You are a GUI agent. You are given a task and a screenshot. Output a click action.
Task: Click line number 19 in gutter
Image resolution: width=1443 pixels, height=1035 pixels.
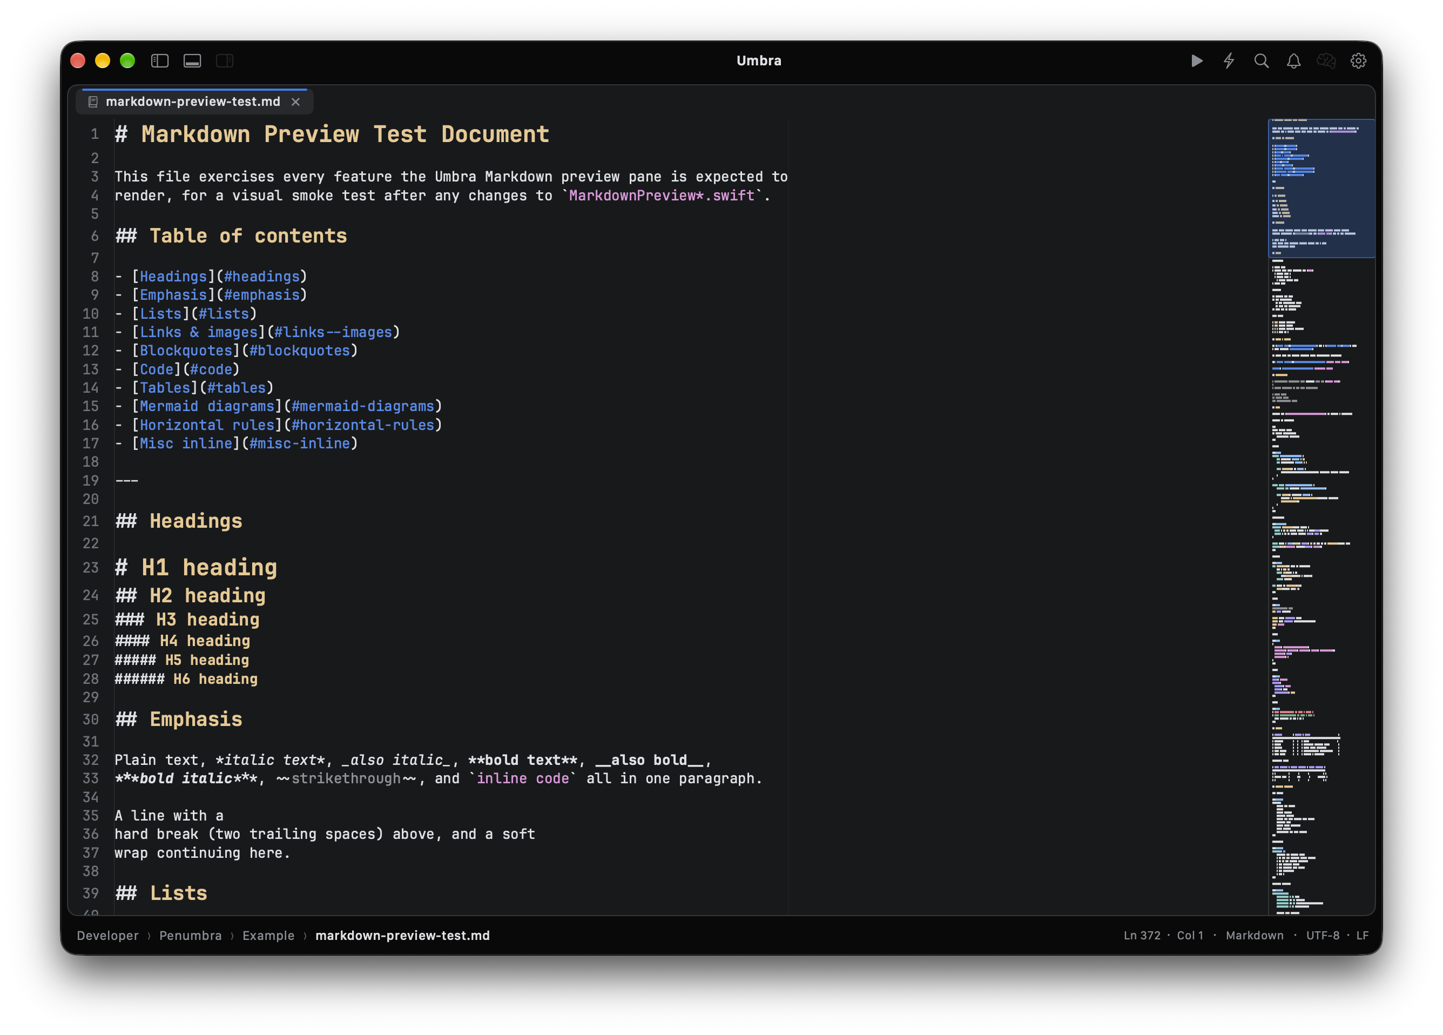click(90, 481)
